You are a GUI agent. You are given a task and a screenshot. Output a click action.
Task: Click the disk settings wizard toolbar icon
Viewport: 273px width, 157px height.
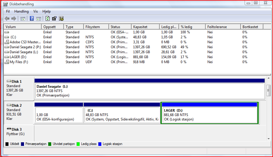[61, 18]
